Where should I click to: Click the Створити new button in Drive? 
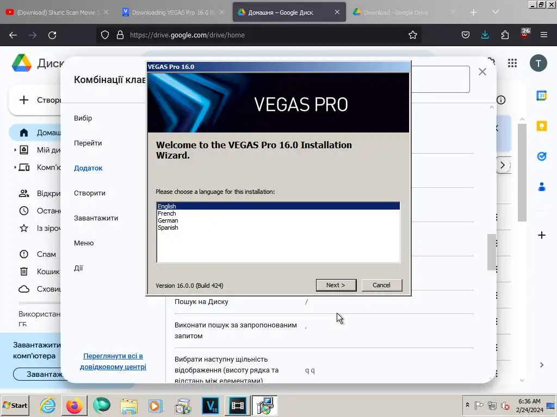click(x=35, y=100)
